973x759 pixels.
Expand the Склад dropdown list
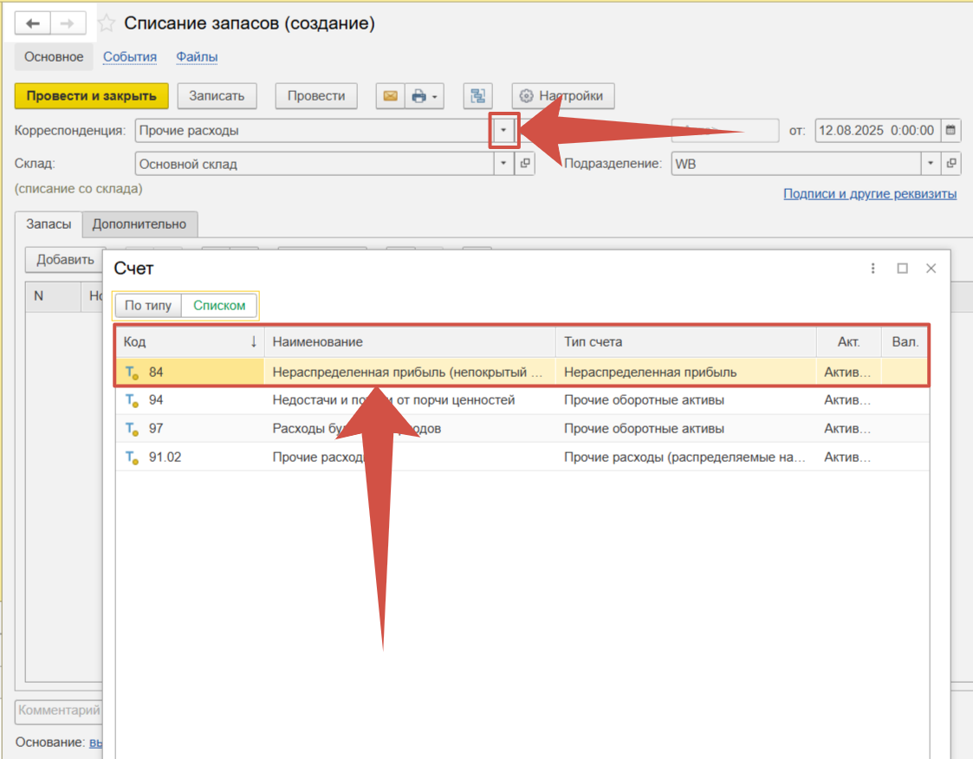(504, 164)
